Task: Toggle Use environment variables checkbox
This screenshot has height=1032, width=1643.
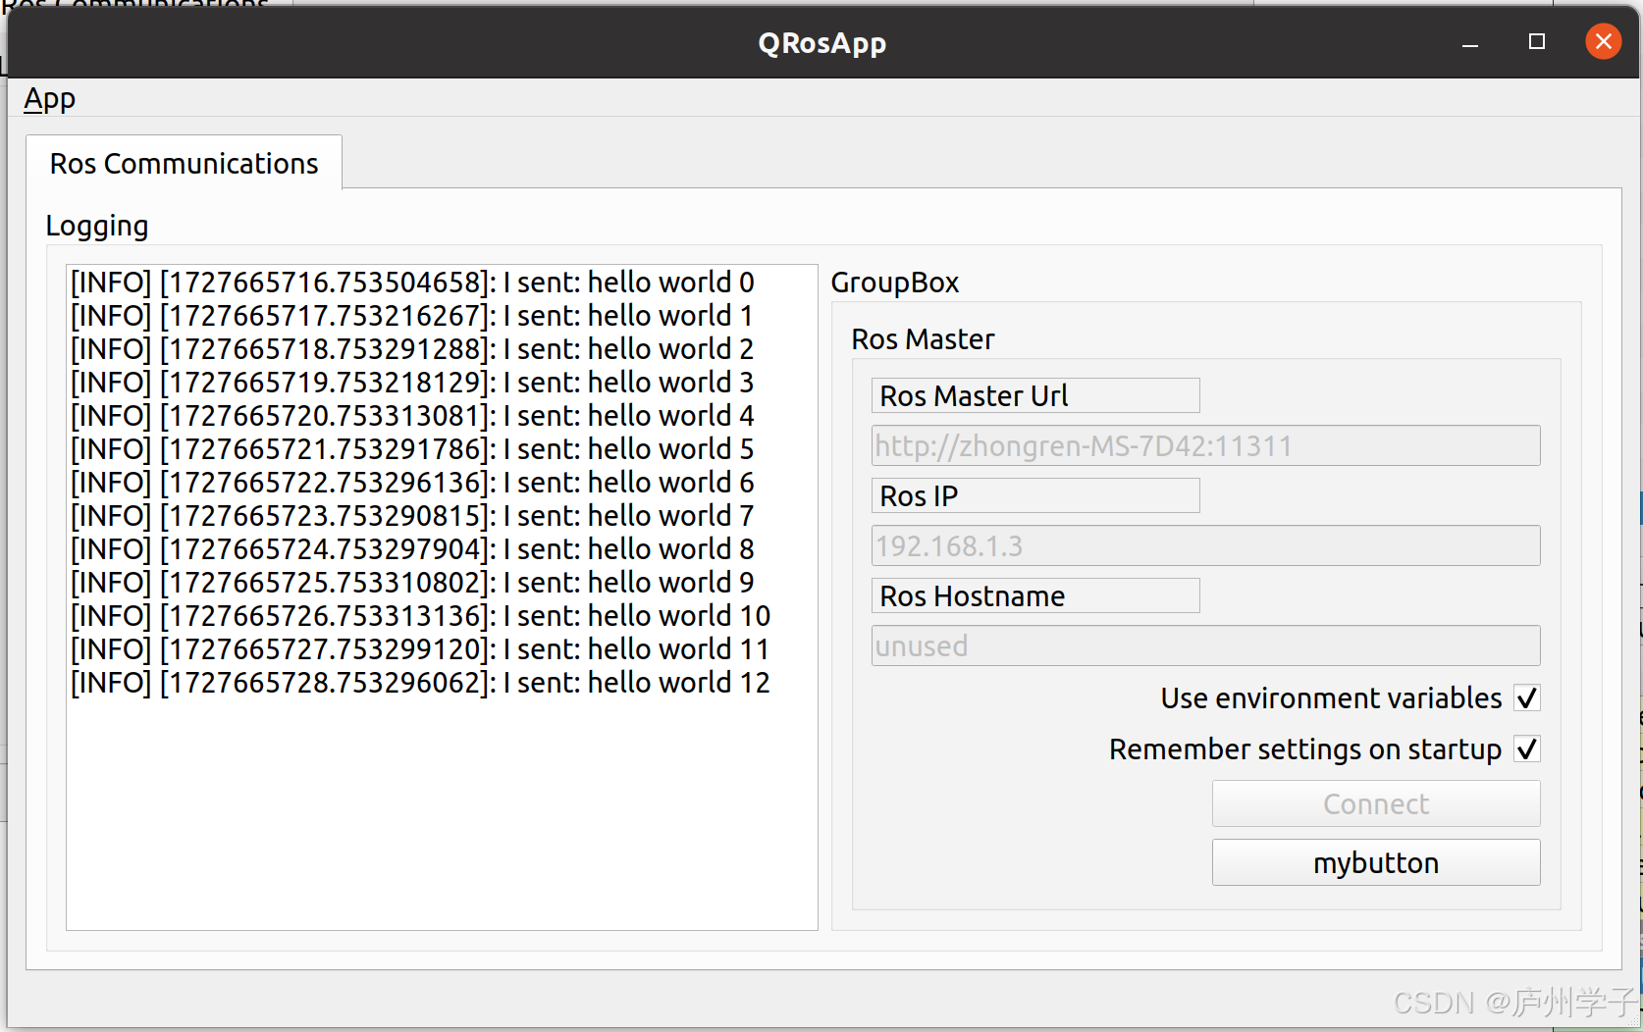Action: 1527,698
